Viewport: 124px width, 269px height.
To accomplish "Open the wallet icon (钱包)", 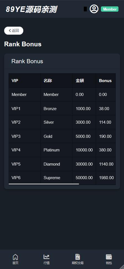I will click(x=109, y=257).
